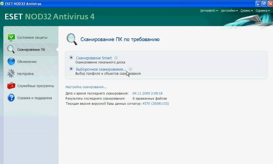Open the Интерфейс dropdown menu

(209, 10)
